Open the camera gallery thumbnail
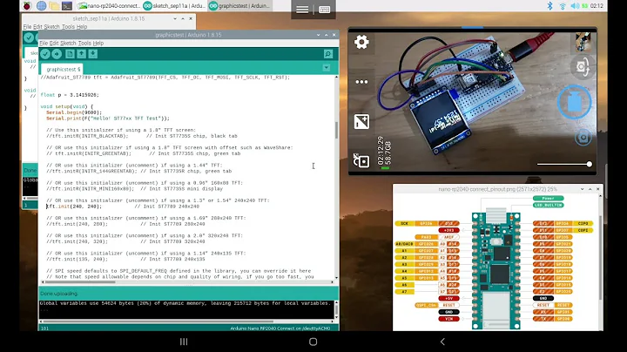The width and height of the screenshot is (627, 352). pos(583,42)
